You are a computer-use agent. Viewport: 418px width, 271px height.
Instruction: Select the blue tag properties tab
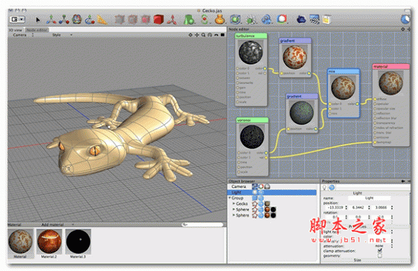click(332, 188)
